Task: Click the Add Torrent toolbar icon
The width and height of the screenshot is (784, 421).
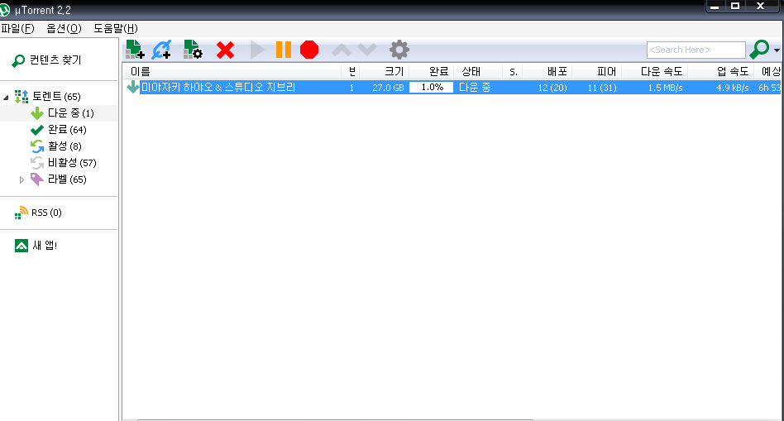Action: (x=135, y=50)
